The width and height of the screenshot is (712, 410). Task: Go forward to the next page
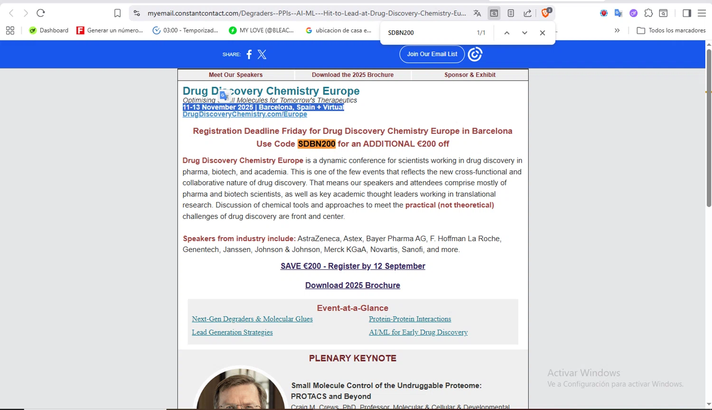[x=26, y=13]
